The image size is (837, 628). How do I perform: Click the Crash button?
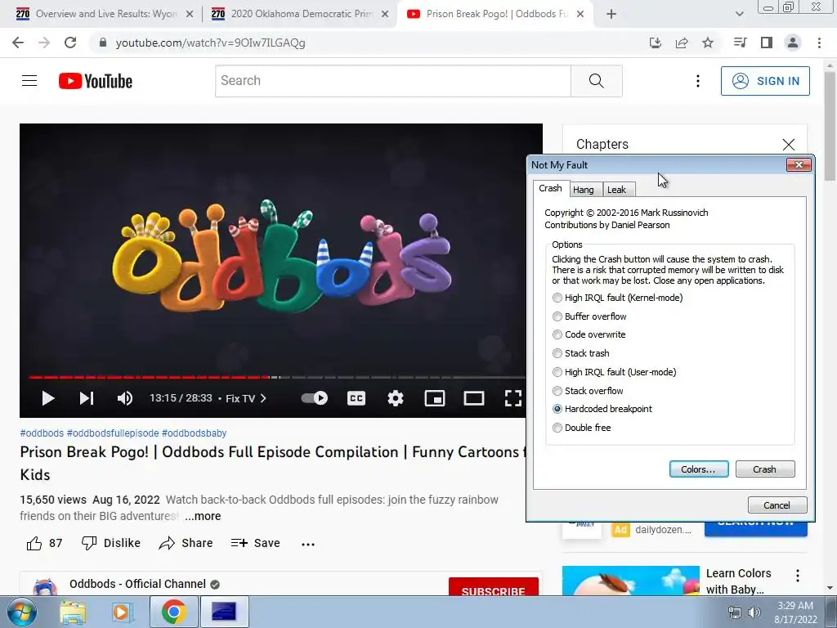click(x=765, y=469)
